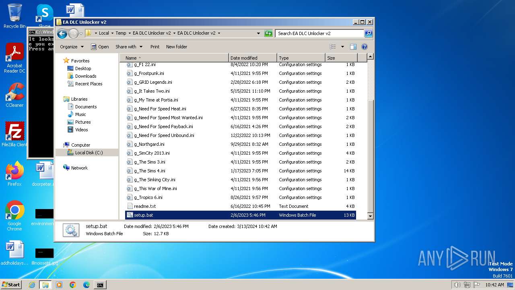Expand the recent pages dropdown arrow
This screenshot has height=290, width=515.
click(x=81, y=33)
